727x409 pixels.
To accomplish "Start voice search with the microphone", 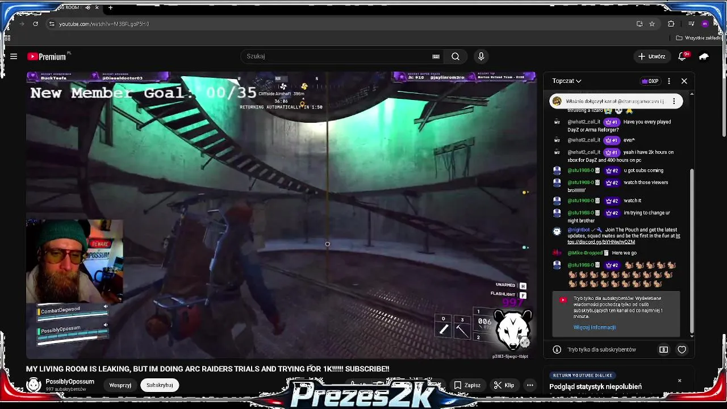I will point(481,56).
